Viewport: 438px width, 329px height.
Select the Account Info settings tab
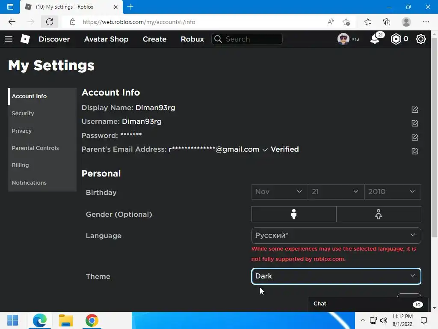click(x=42, y=96)
